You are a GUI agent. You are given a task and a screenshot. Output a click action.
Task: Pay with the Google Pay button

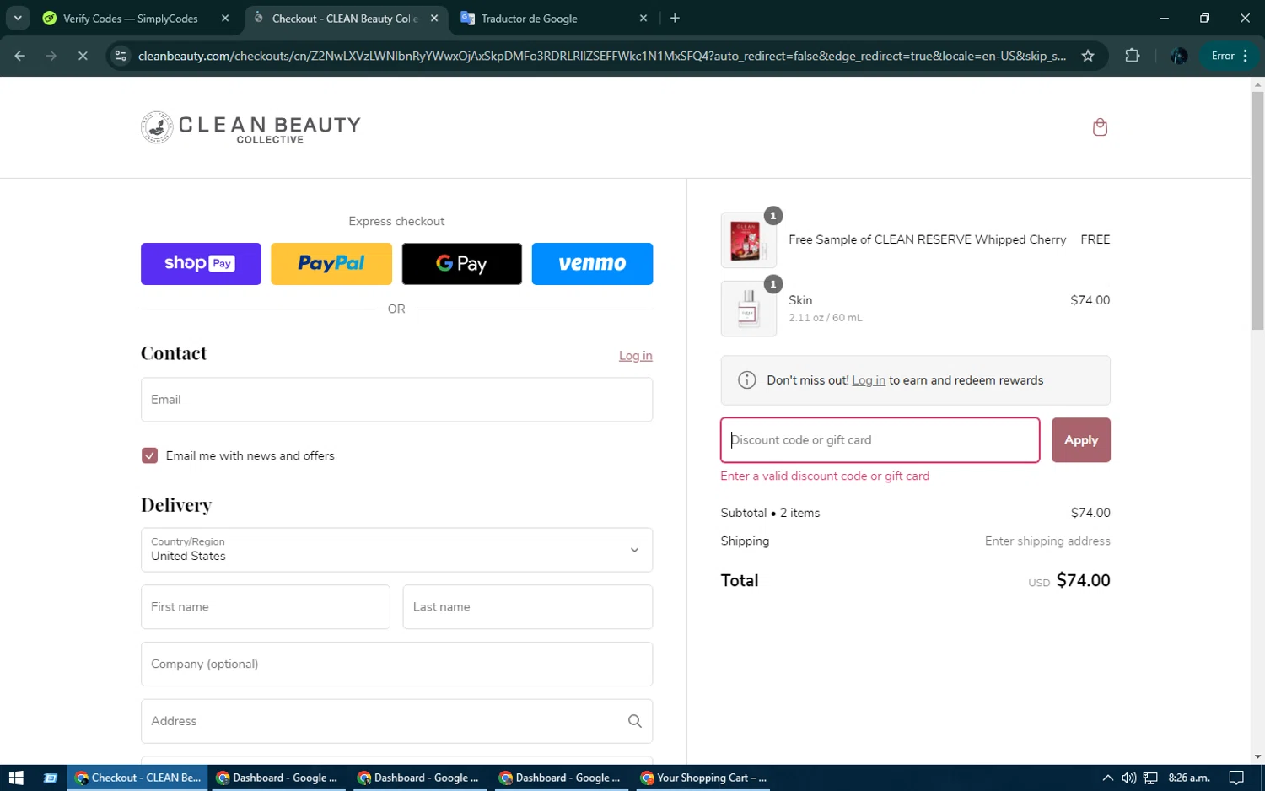coord(461,264)
